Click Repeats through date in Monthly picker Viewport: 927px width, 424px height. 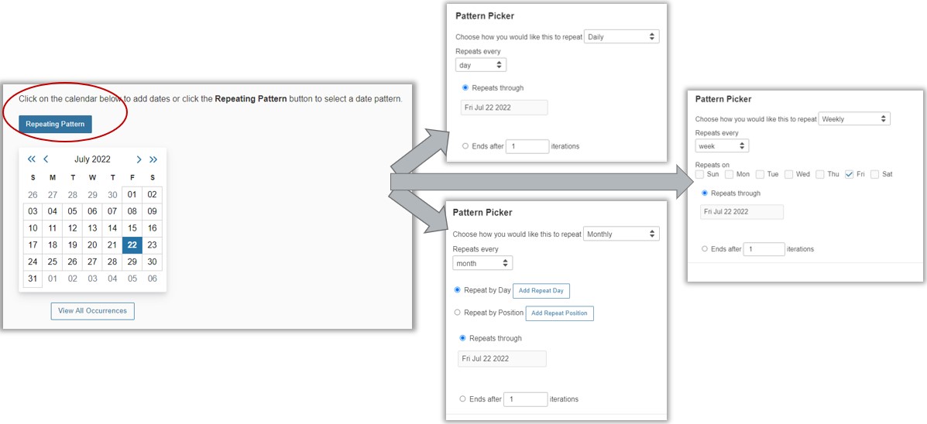pyautogui.click(x=502, y=359)
